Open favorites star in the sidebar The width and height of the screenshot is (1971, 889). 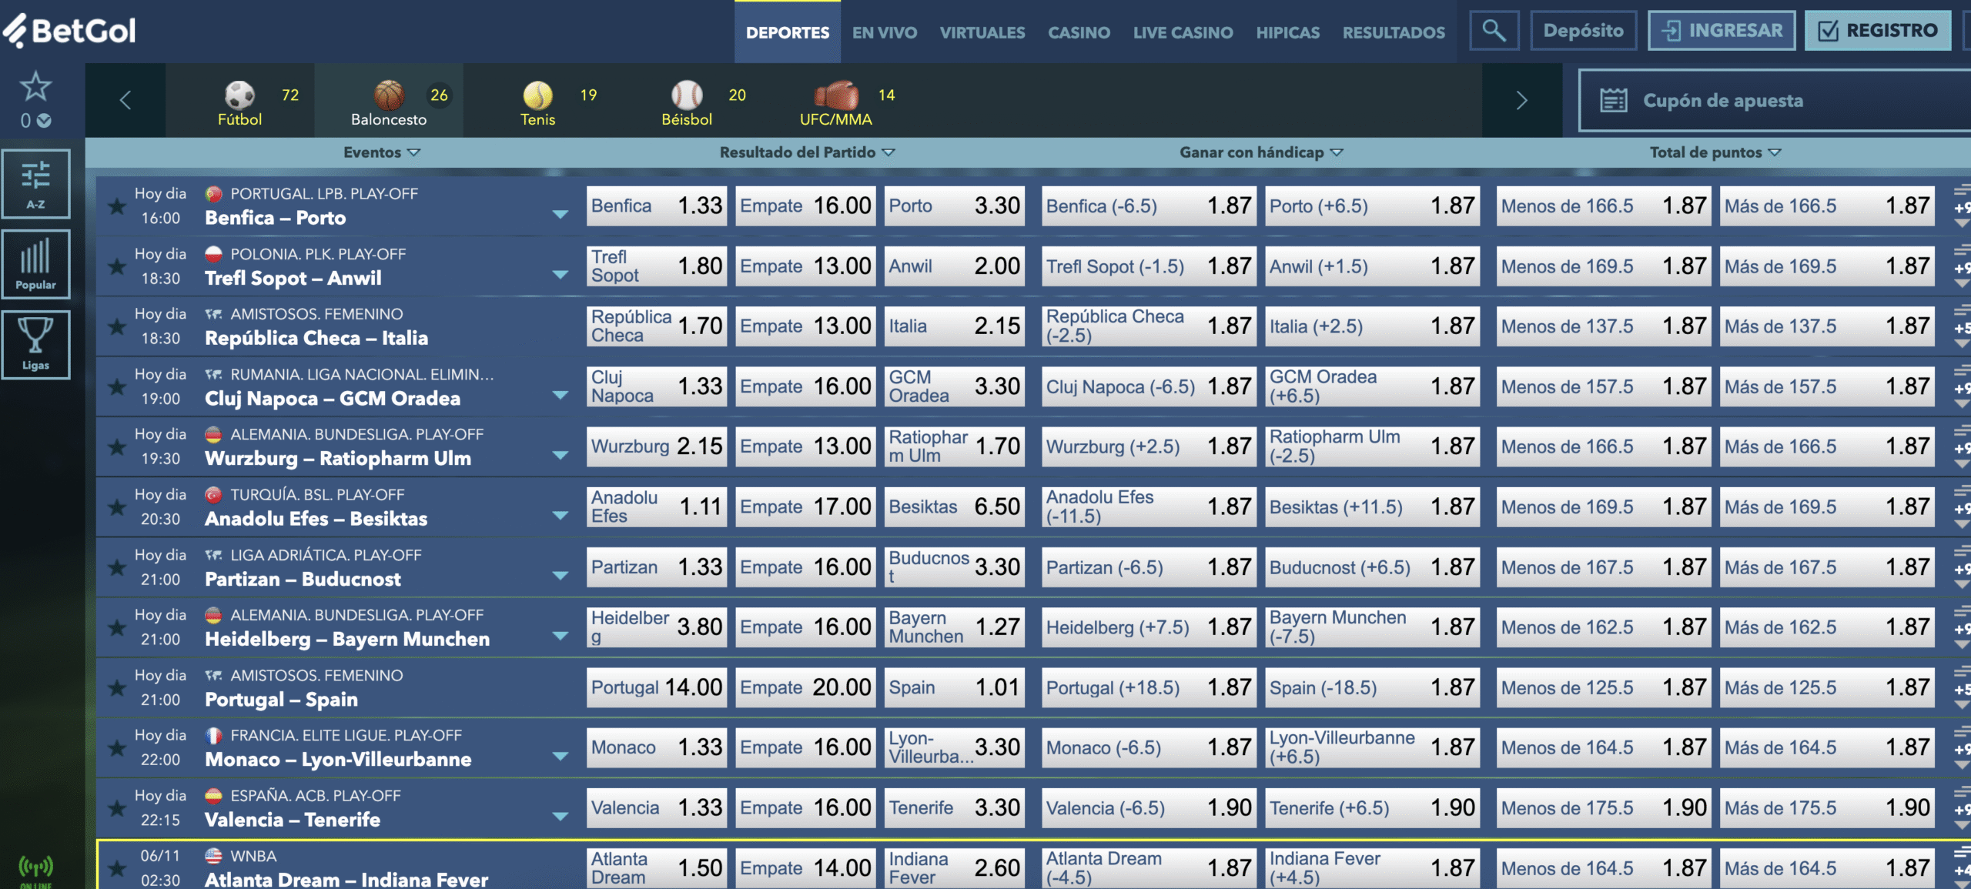click(35, 86)
